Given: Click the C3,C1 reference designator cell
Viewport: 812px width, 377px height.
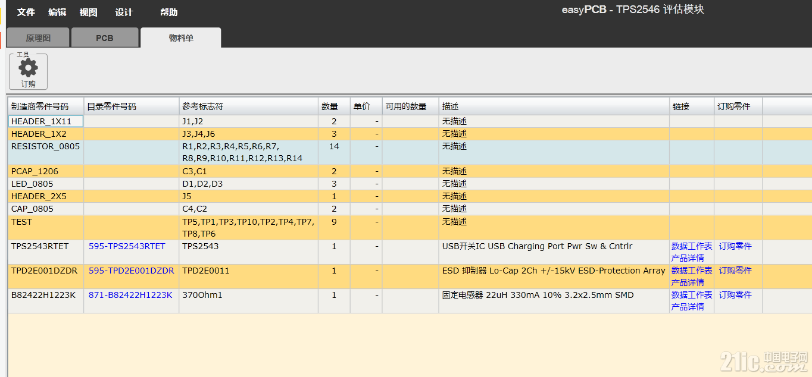Looking at the screenshot, I should click(x=249, y=171).
